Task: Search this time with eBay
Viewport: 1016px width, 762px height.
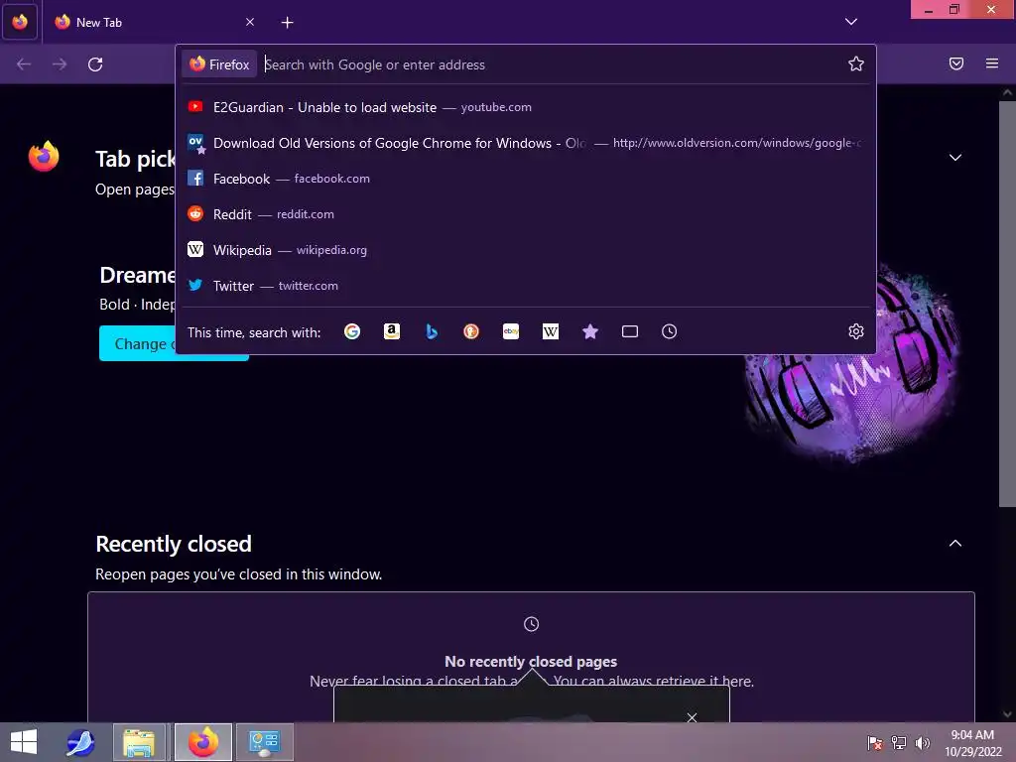Action: pos(511,331)
